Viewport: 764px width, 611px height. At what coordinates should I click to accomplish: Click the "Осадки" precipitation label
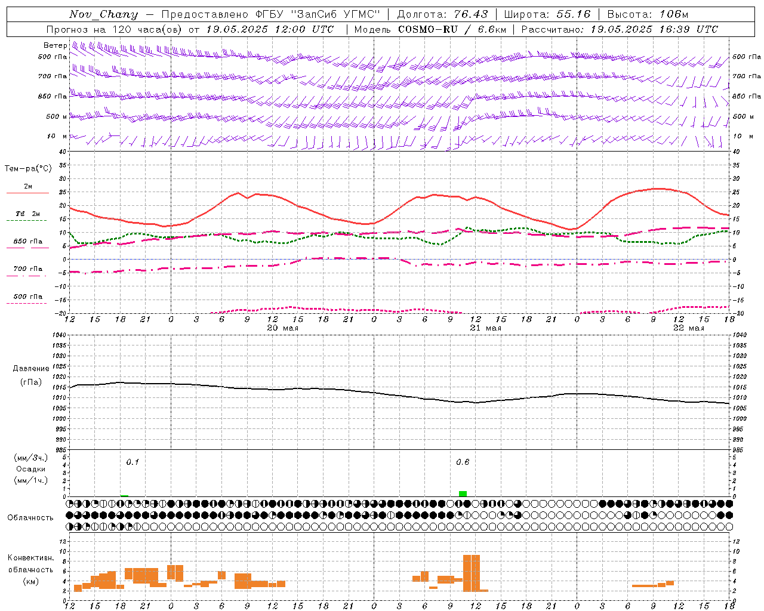pos(31,469)
